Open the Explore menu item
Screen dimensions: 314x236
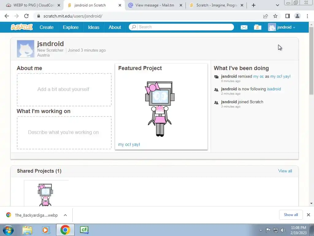71,27
